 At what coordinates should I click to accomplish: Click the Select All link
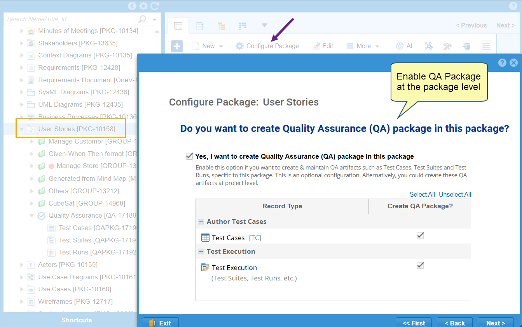pos(422,194)
